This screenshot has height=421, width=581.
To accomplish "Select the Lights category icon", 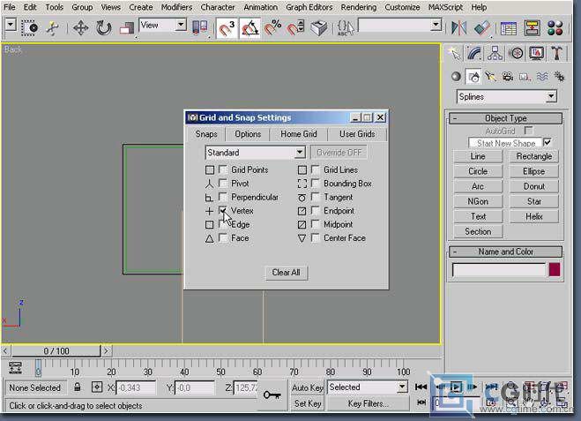I will click(490, 77).
